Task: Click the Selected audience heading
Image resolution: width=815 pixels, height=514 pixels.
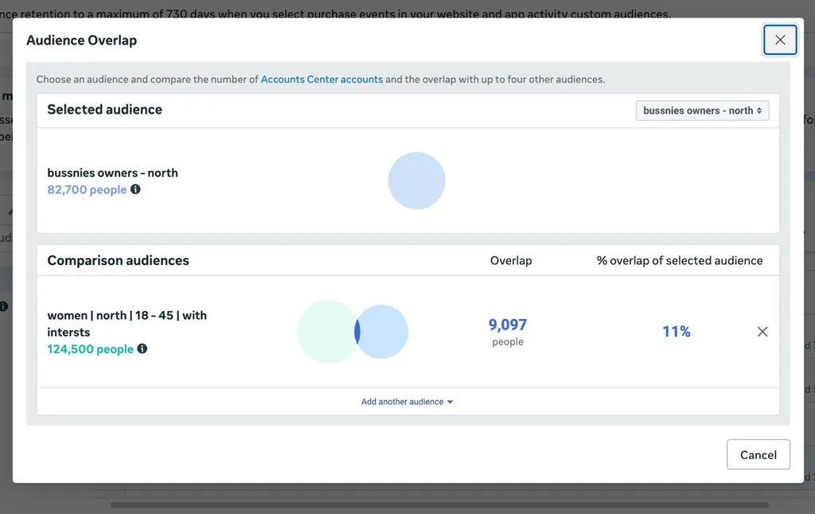Action: (104, 110)
